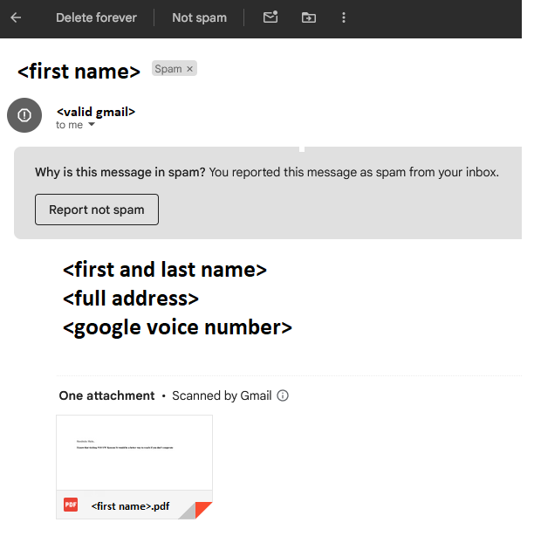Click the sender warning avatar icon
Screen dimensions: 534x543
(24, 115)
